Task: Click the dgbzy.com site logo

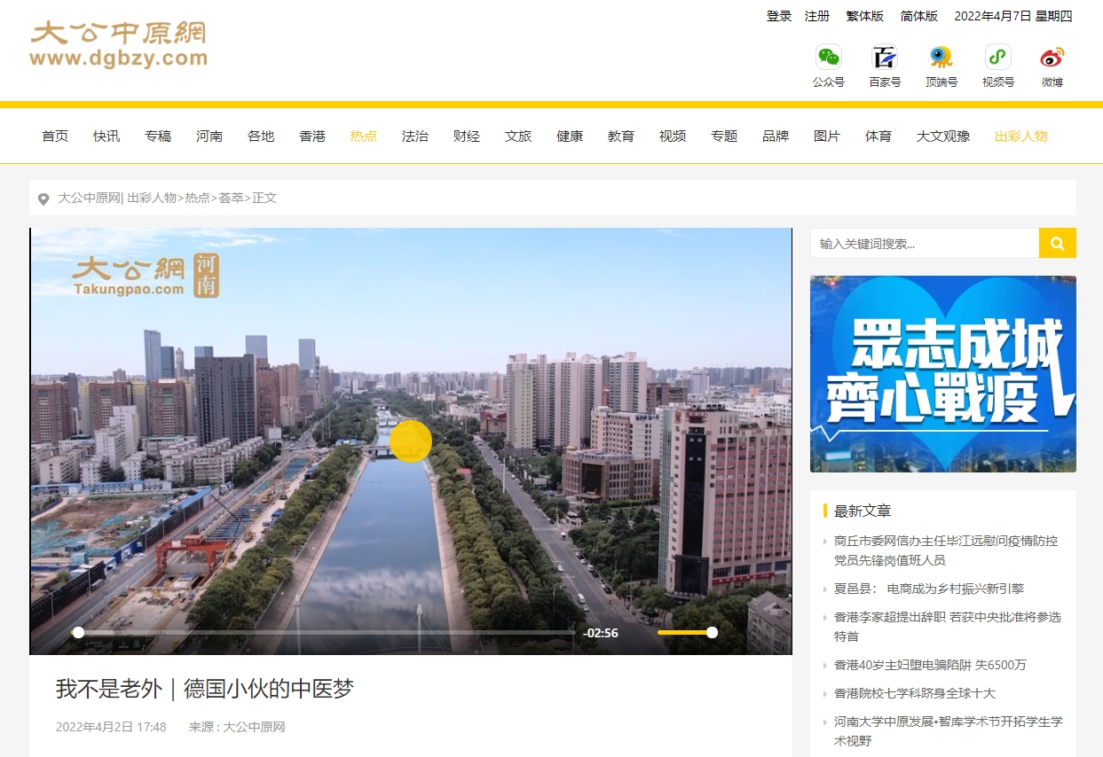Action: [x=118, y=45]
